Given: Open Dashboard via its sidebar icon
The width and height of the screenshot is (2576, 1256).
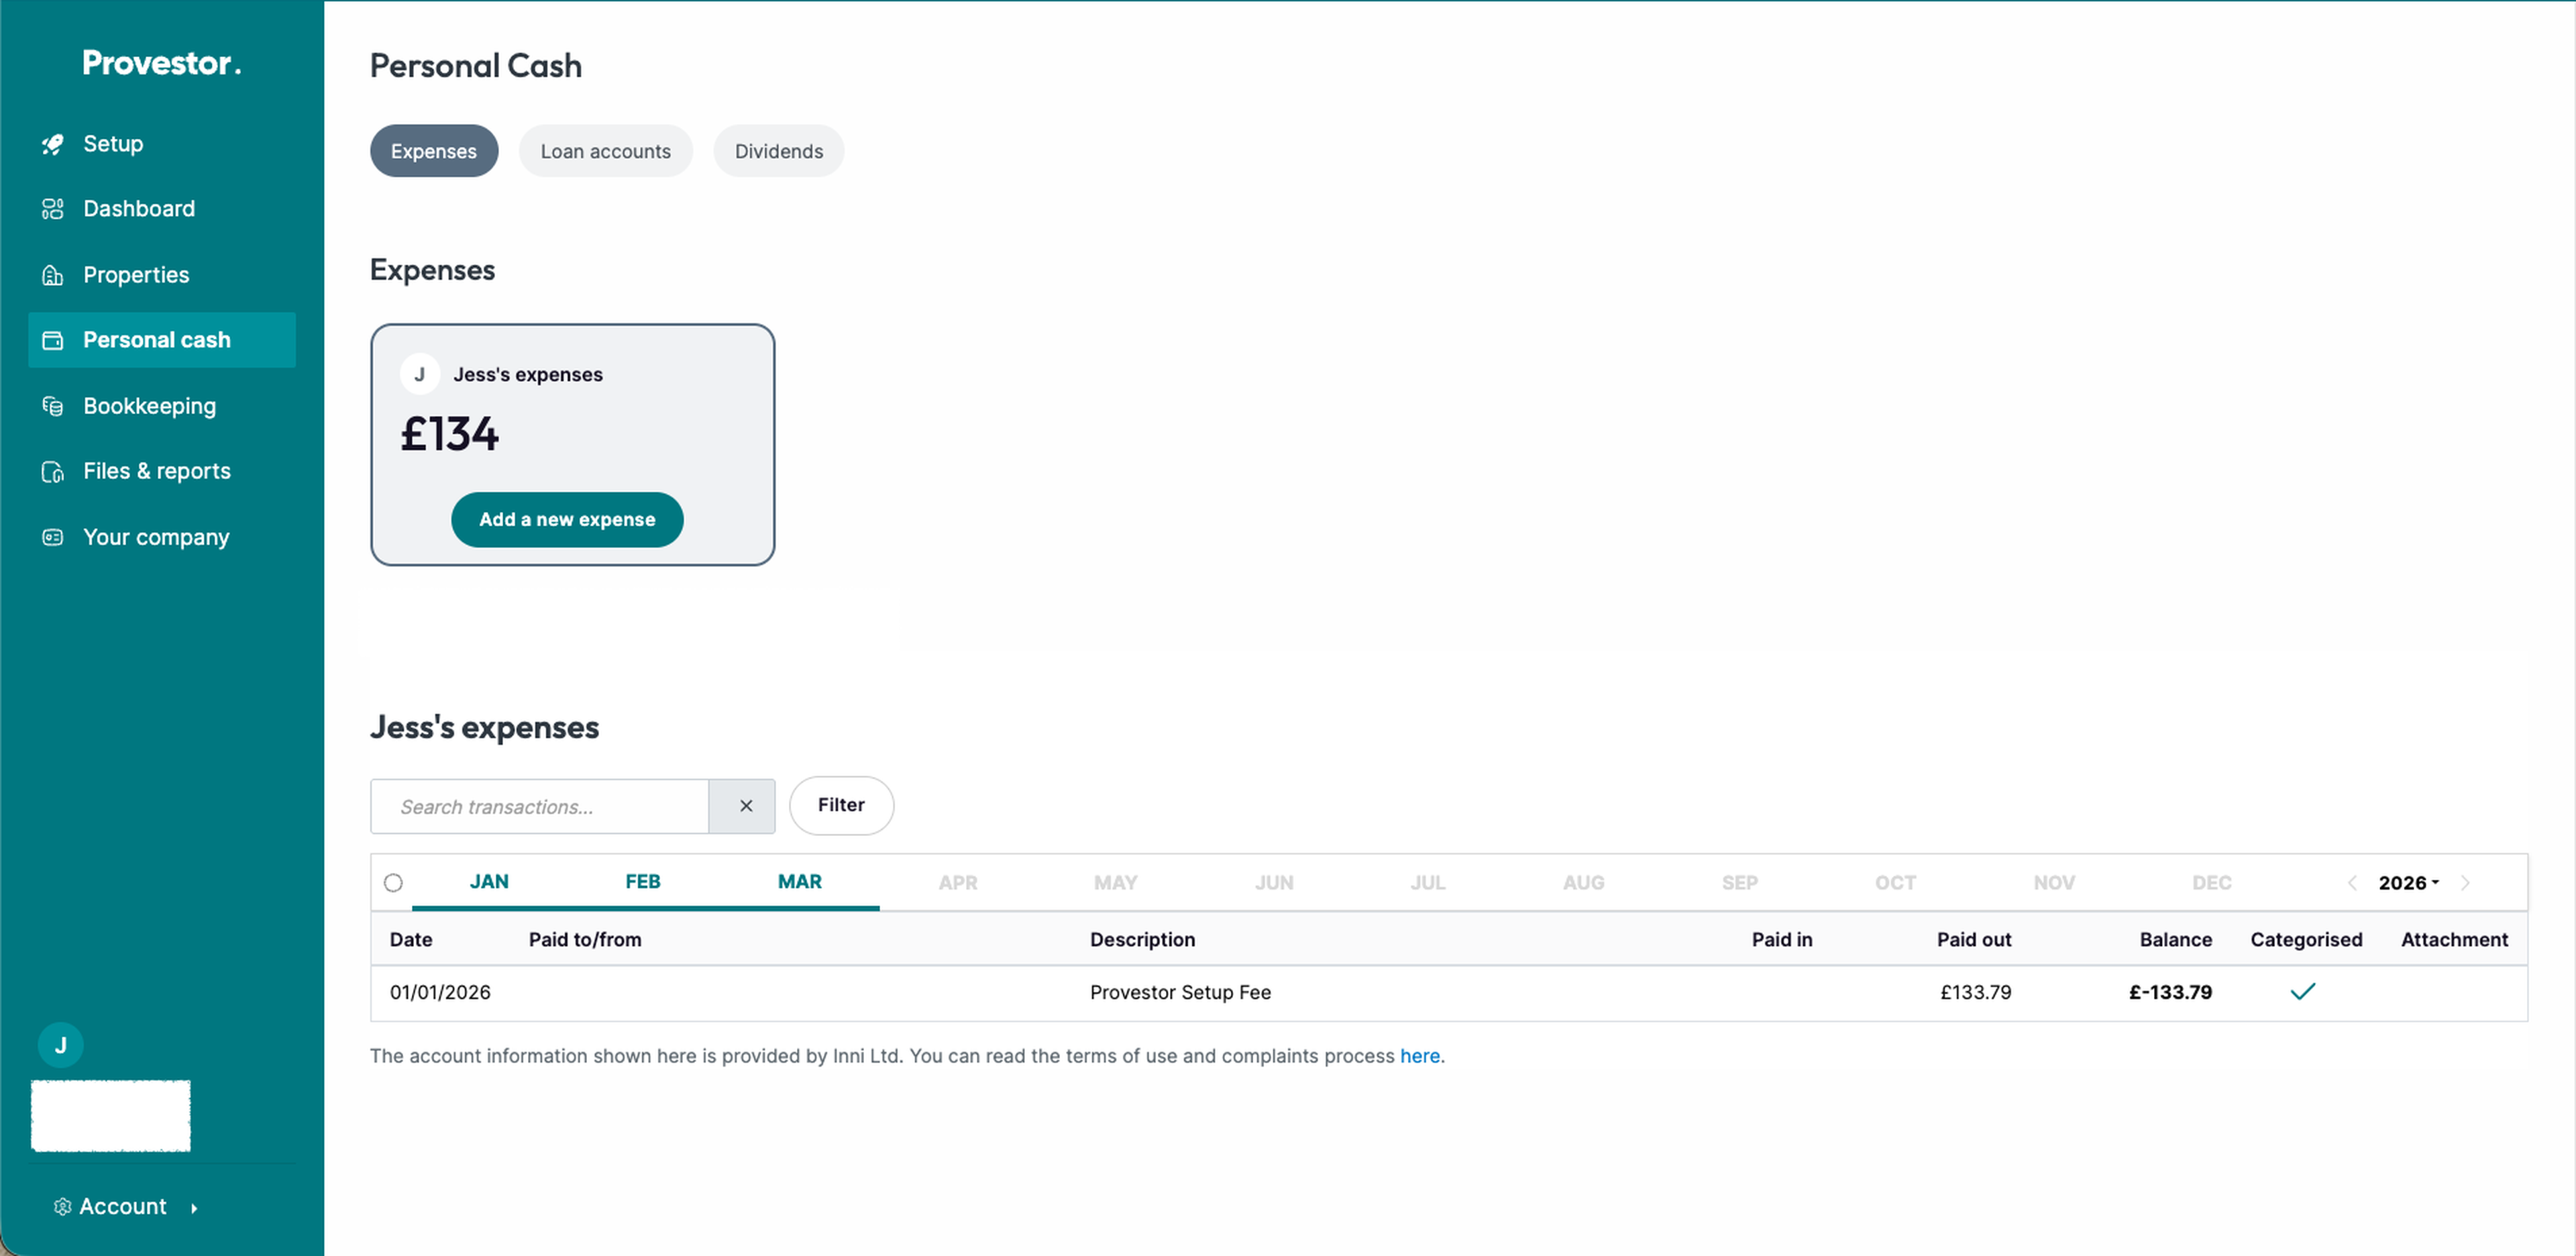Looking at the screenshot, I should point(52,209).
